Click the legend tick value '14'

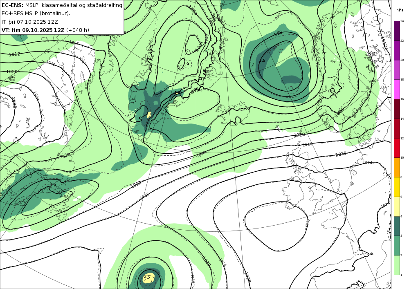pos(402,119)
